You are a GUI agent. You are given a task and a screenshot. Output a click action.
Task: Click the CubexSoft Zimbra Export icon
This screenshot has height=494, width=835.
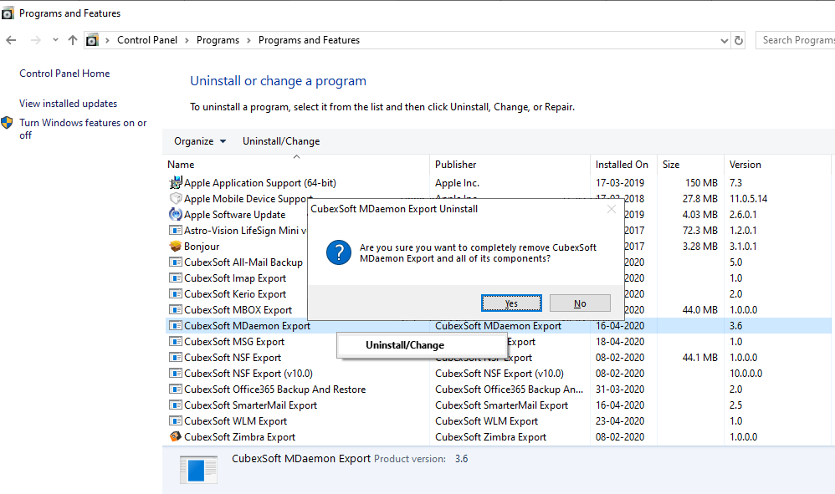[175, 436]
